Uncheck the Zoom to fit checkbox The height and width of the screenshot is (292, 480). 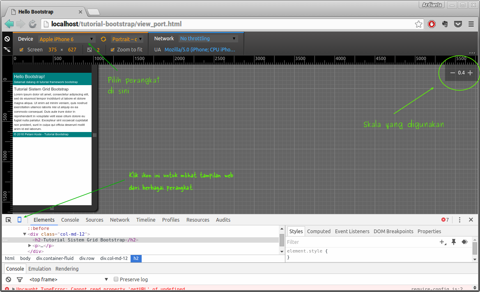click(113, 50)
